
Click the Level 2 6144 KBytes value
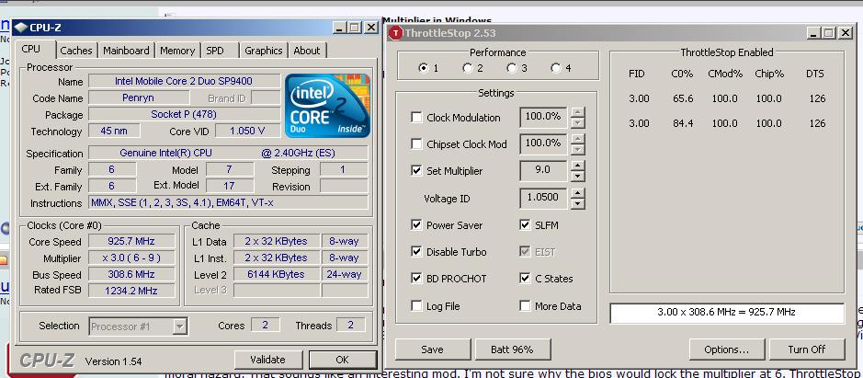click(277, 274)
